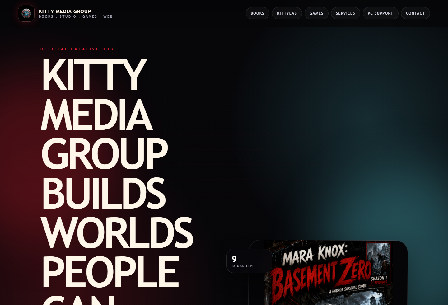The width and height of the screenshot is (448, 305).
Task: Select PC Support in navigation
Action: (x=380, y=13)
